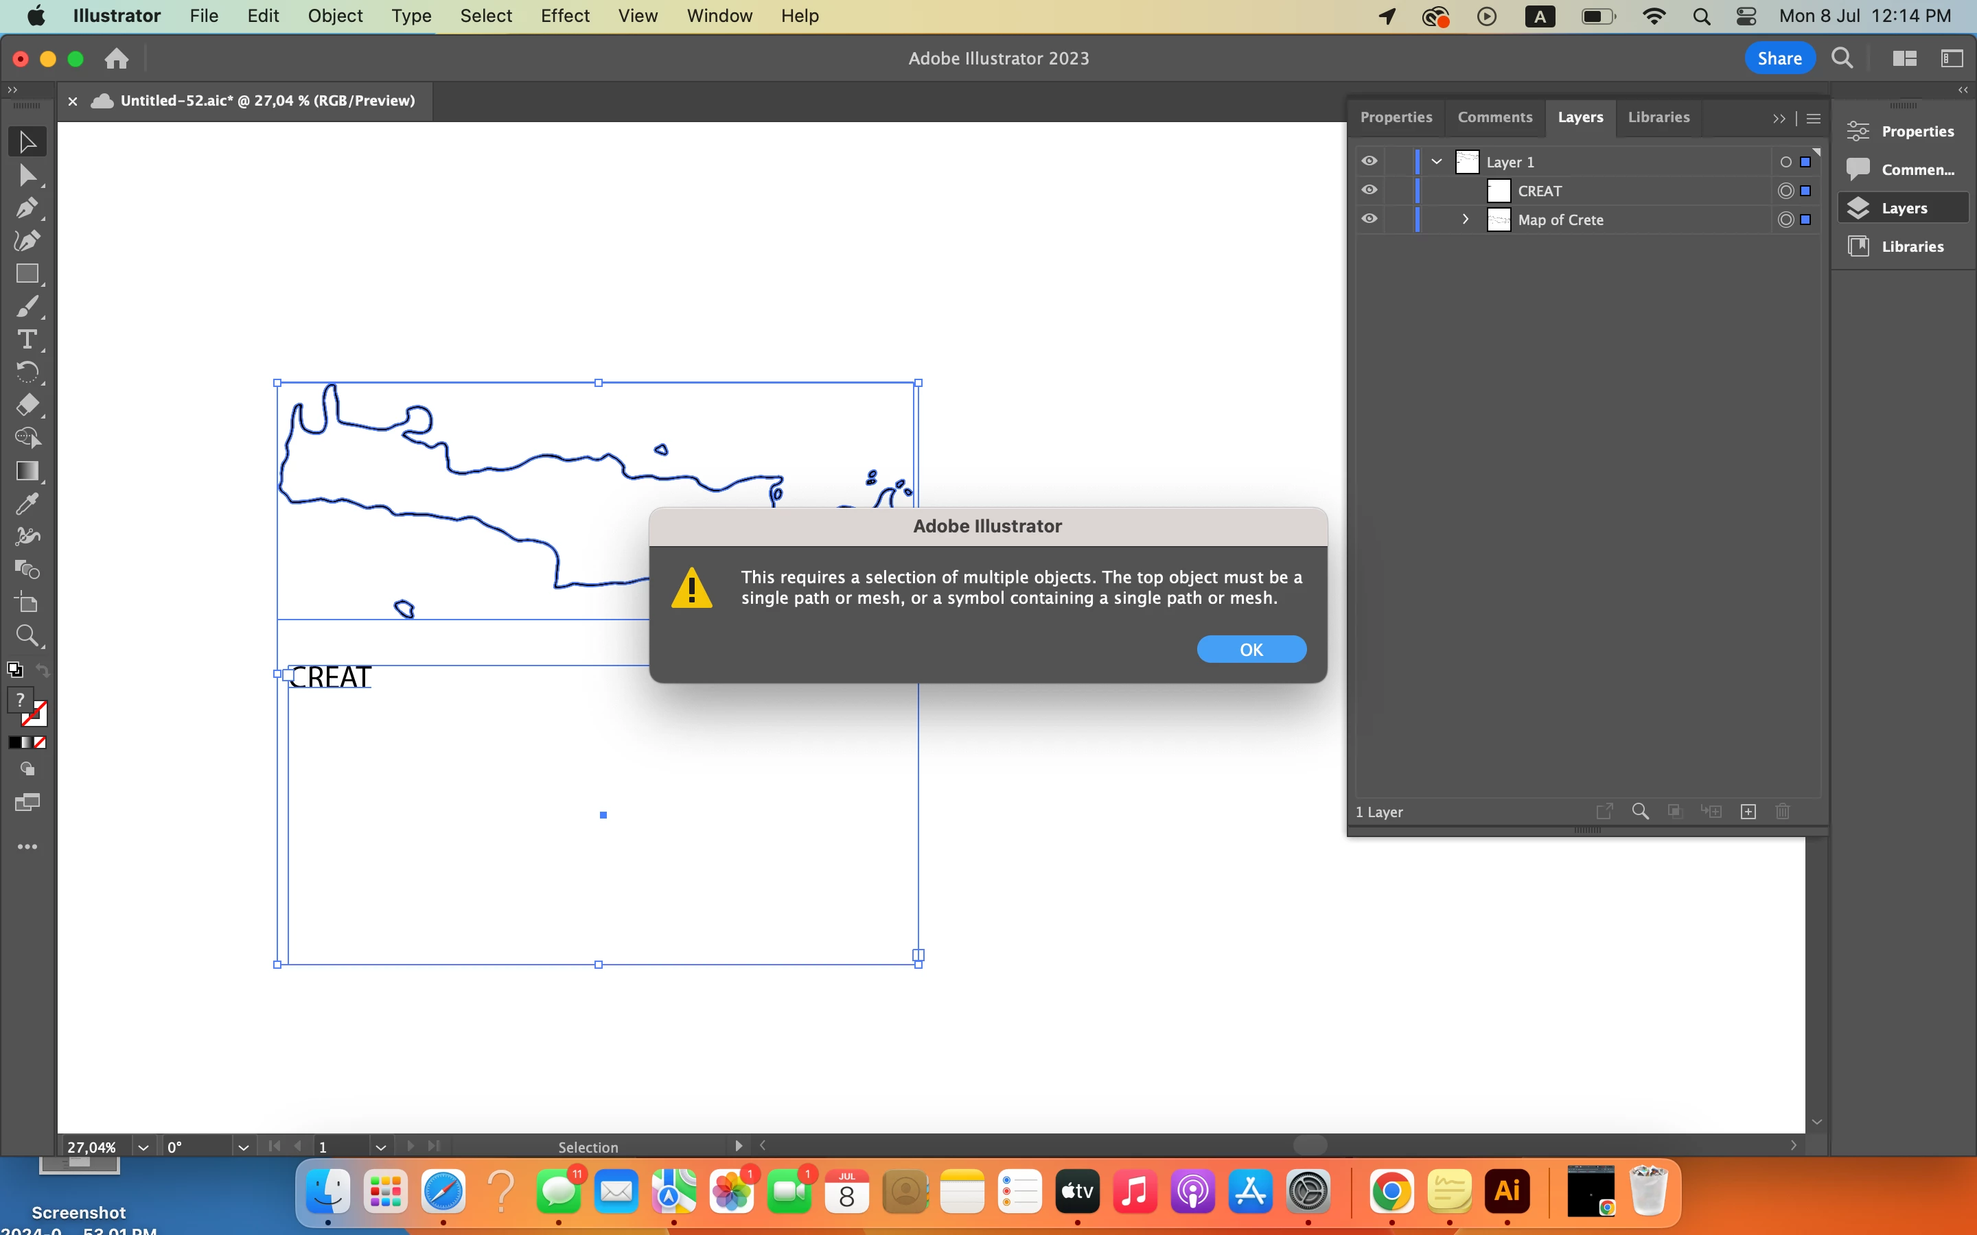This screenshot has height=1235, width=1977.
Task: Select the Direct Selection tool
Action: (26, 175)
